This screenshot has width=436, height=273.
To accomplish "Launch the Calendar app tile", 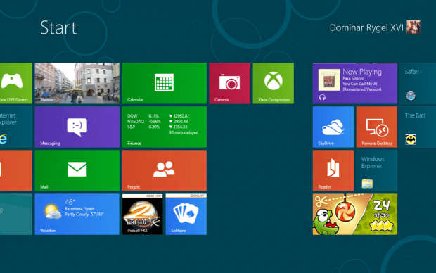I will click(164, 83).
